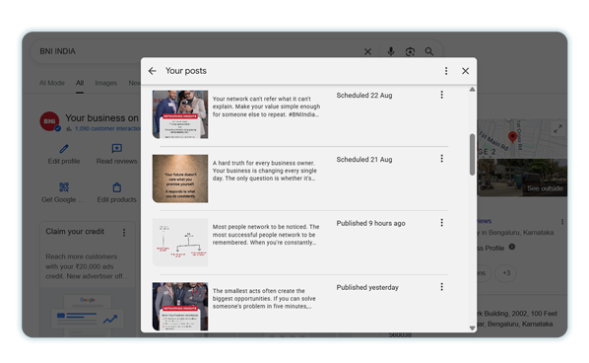Start voice search with the microphone icon
589x363 pixels.
click(391, 51)
